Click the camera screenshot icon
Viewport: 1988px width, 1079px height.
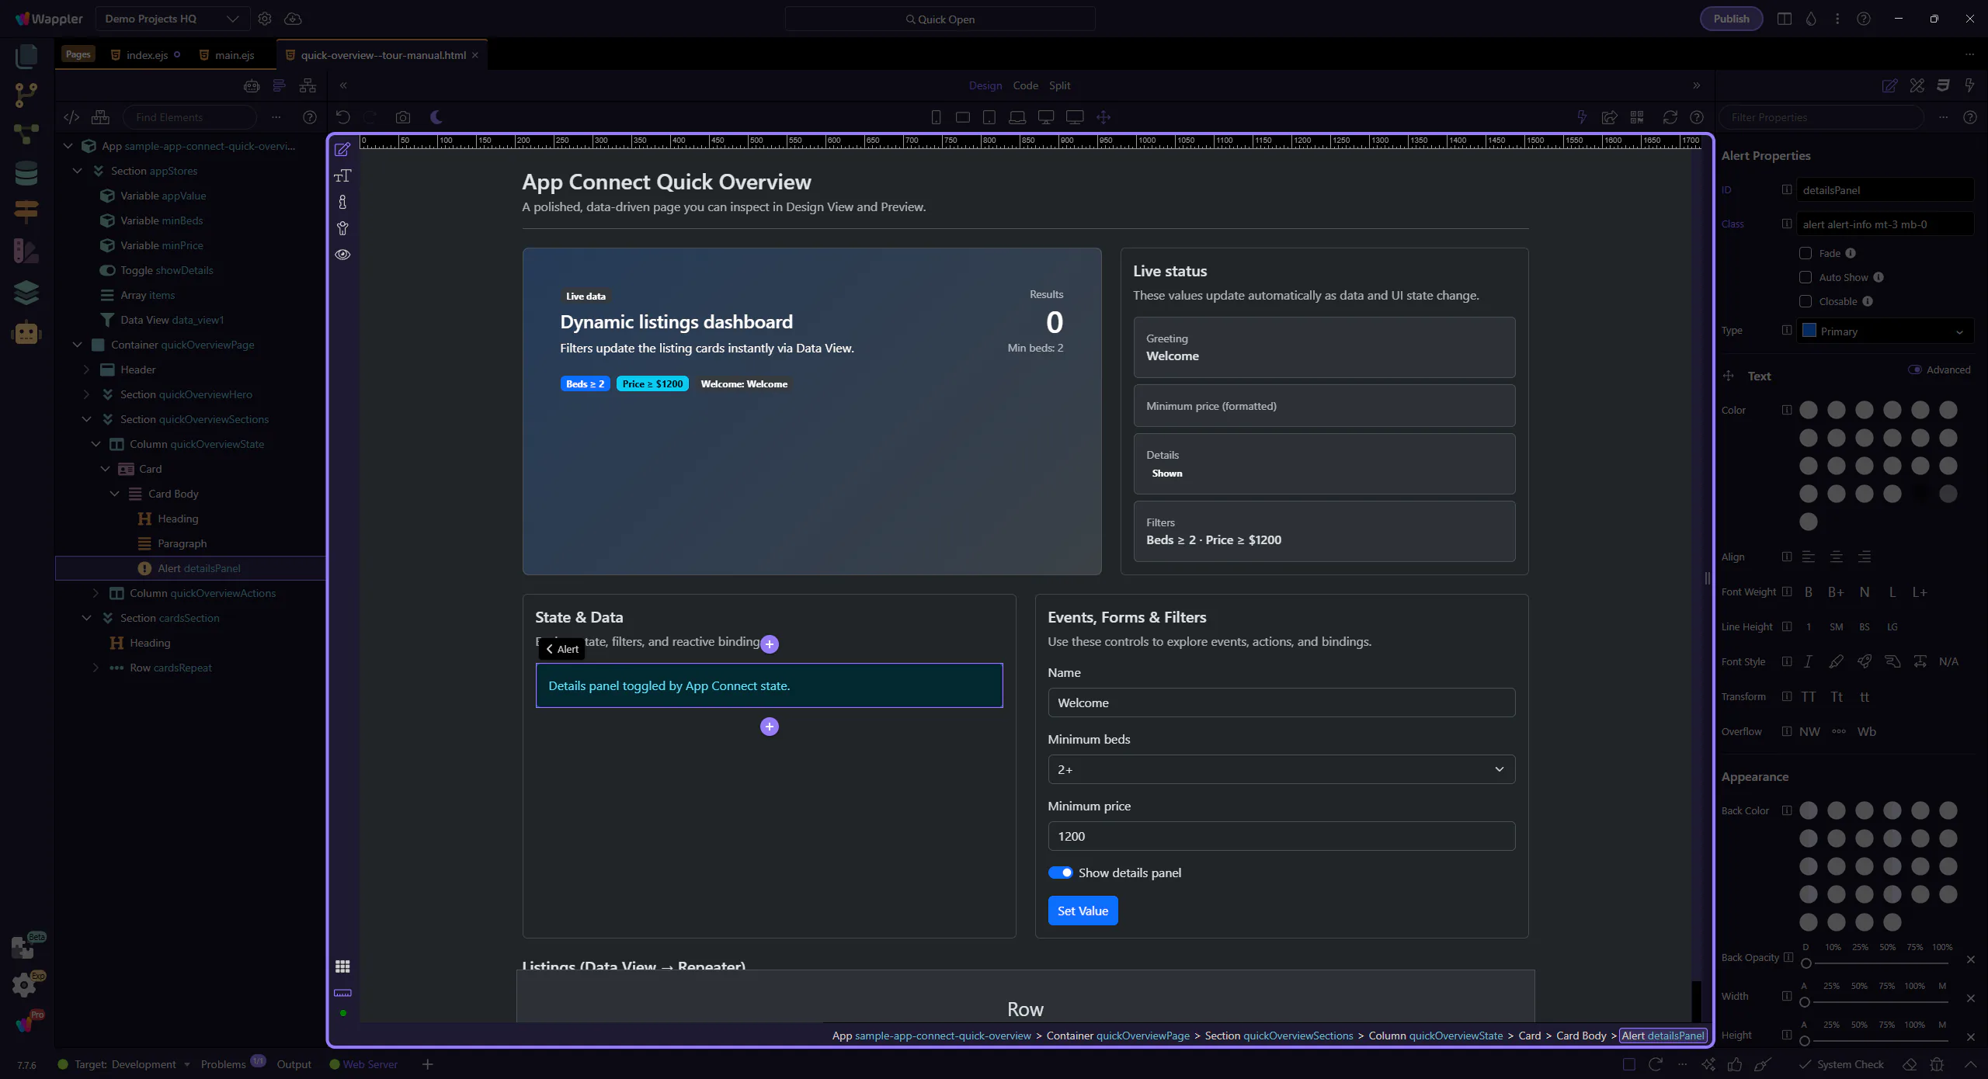(402, 117)
